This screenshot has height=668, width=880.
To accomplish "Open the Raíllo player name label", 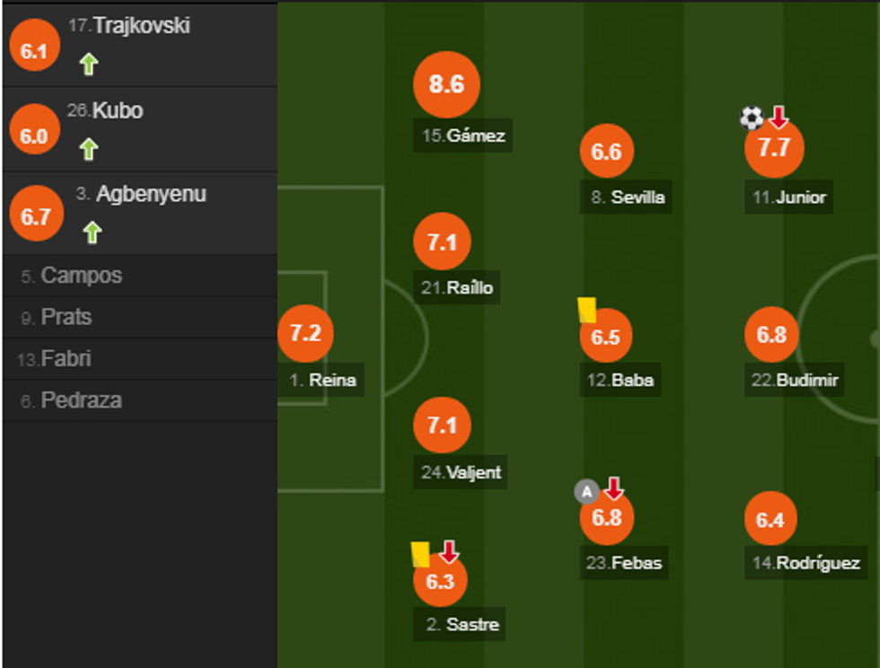I will pos(457,288).
